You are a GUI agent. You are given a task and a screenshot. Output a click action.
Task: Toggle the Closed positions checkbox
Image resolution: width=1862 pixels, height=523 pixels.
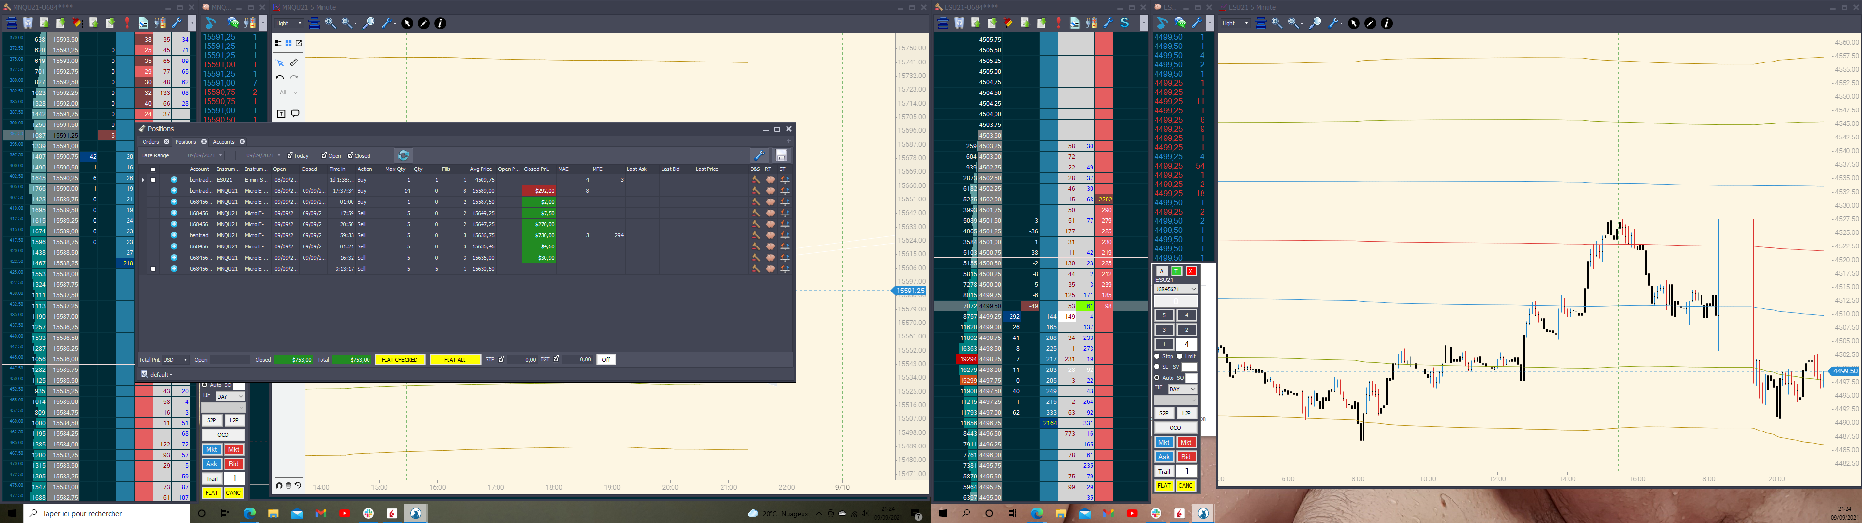click(351, 155)
